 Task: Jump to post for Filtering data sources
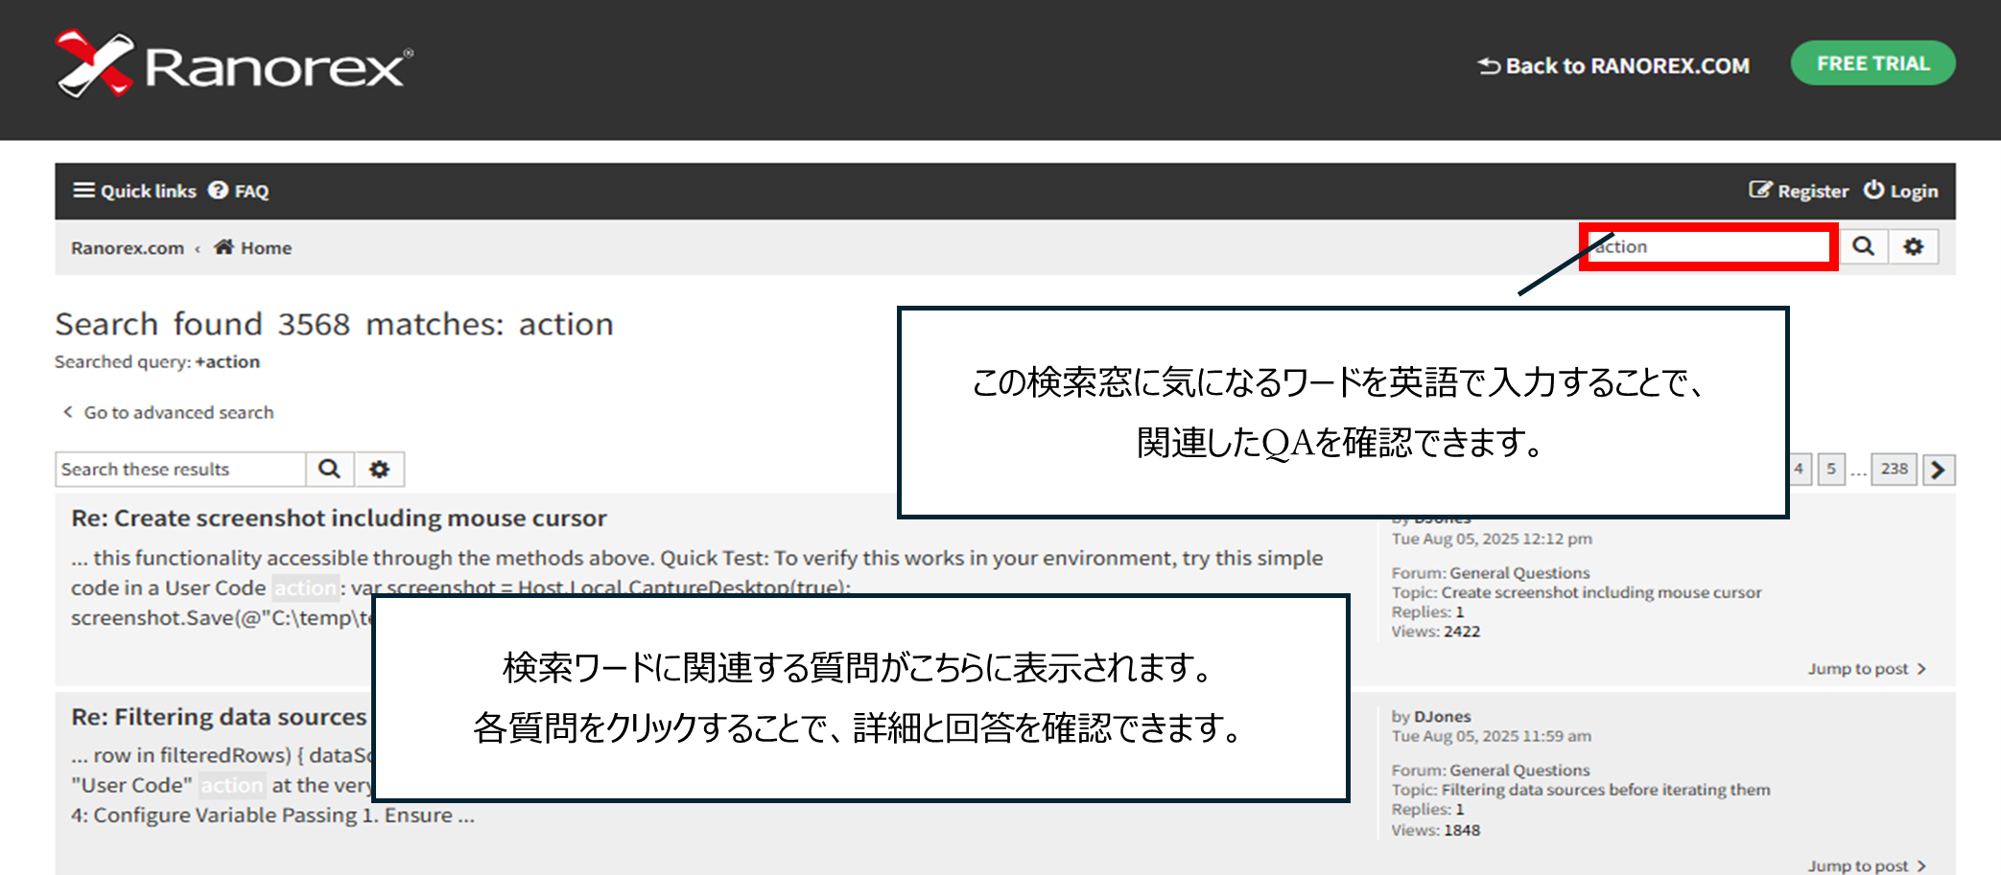click(x=1867, y=866)
